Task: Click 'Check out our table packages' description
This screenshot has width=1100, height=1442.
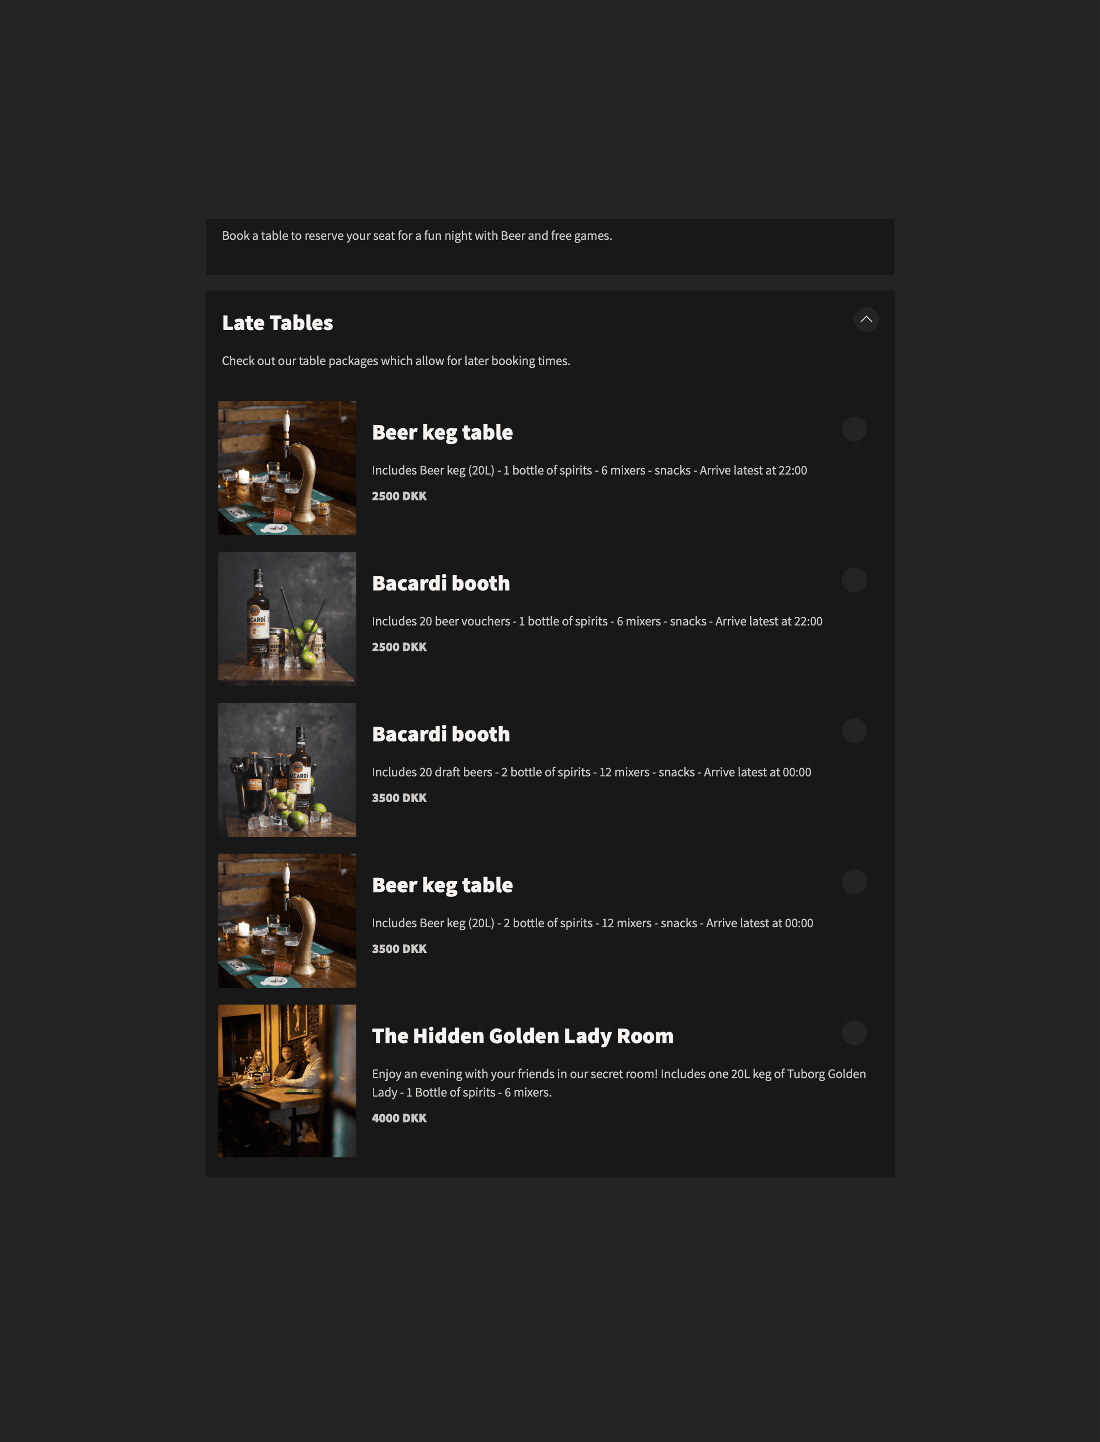Action: (x=396, y=361)
